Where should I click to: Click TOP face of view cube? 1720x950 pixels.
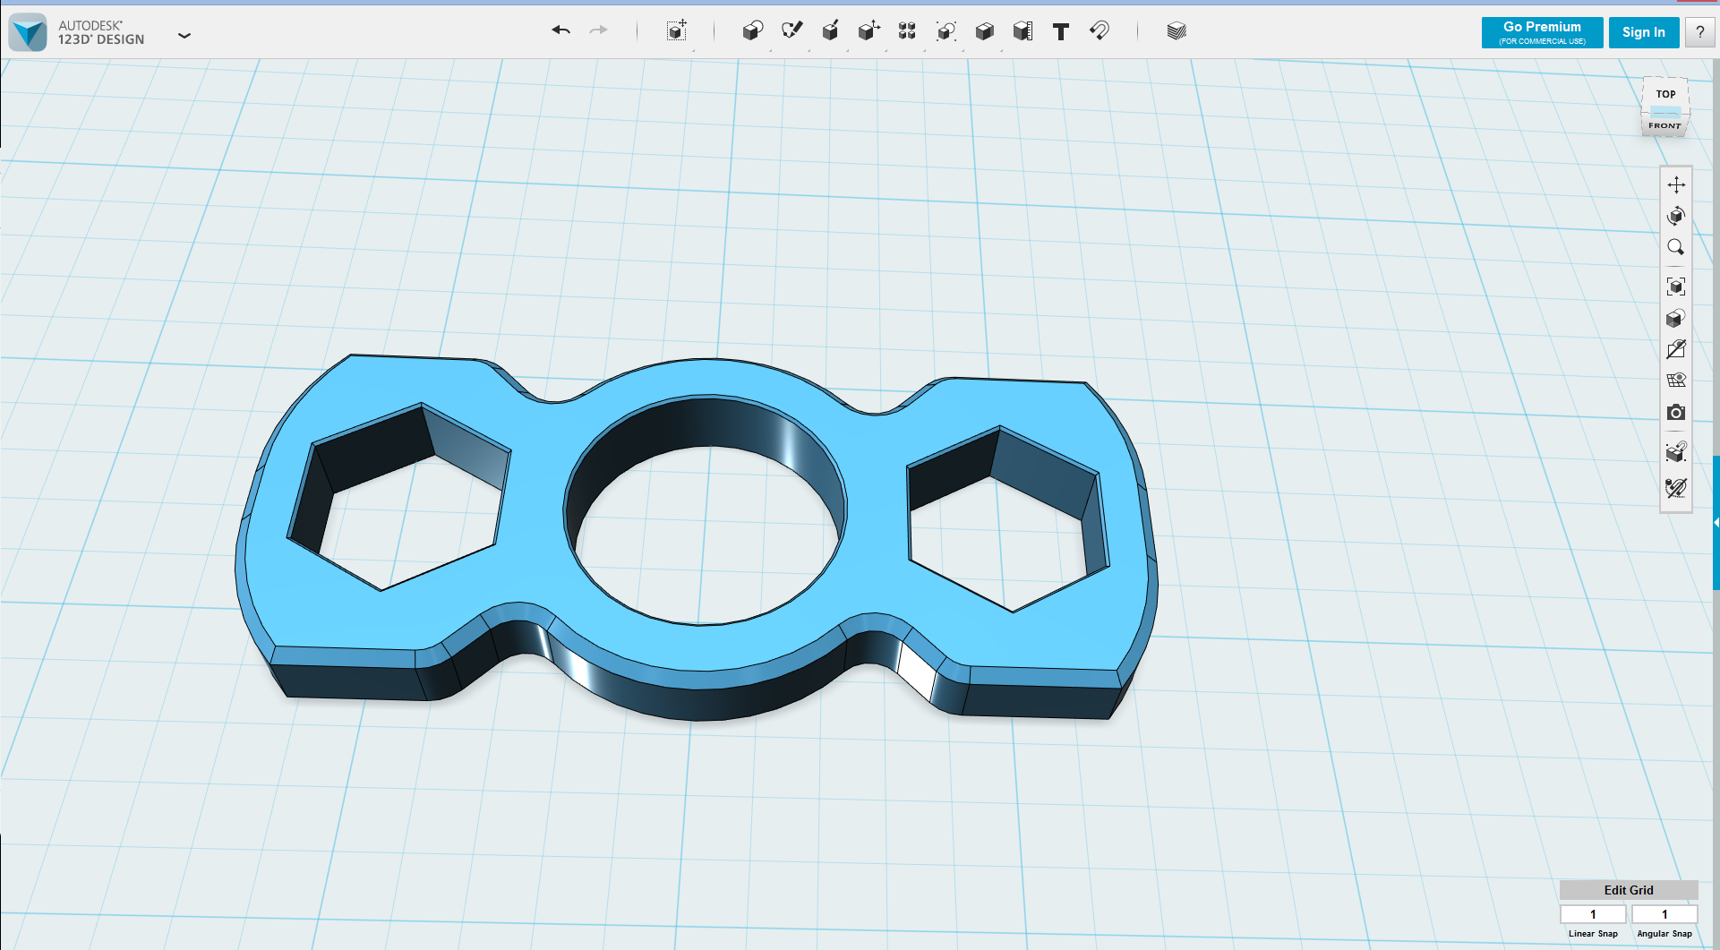tap(1665, 93)
